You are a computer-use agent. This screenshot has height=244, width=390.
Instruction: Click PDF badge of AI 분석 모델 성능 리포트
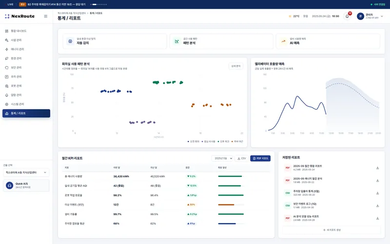tap(288, 218)
